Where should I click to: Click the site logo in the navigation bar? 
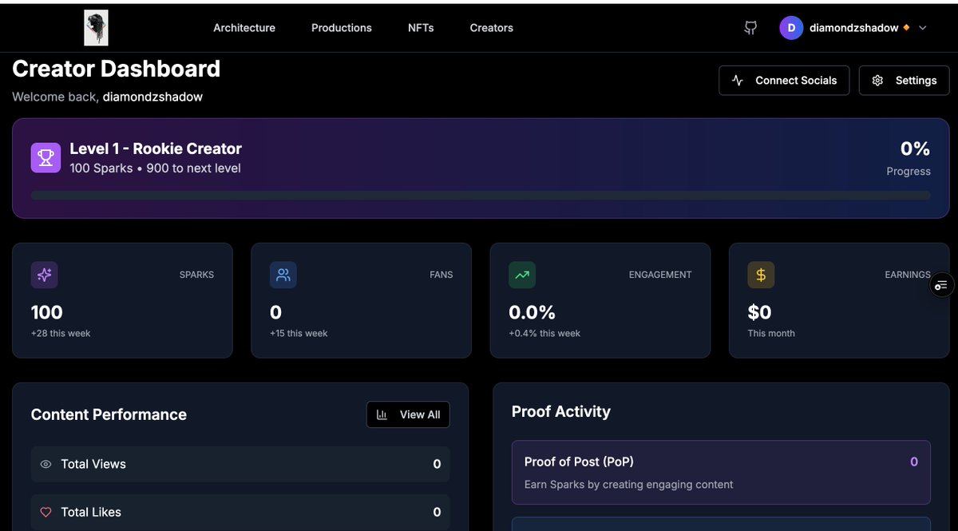96,26
